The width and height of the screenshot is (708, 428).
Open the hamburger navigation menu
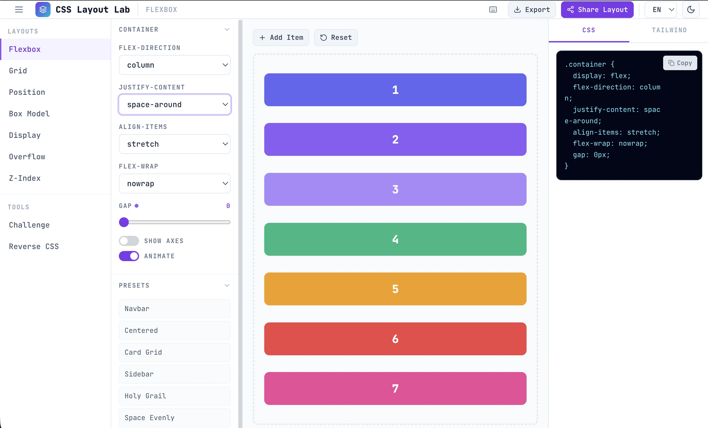[19, 9]
